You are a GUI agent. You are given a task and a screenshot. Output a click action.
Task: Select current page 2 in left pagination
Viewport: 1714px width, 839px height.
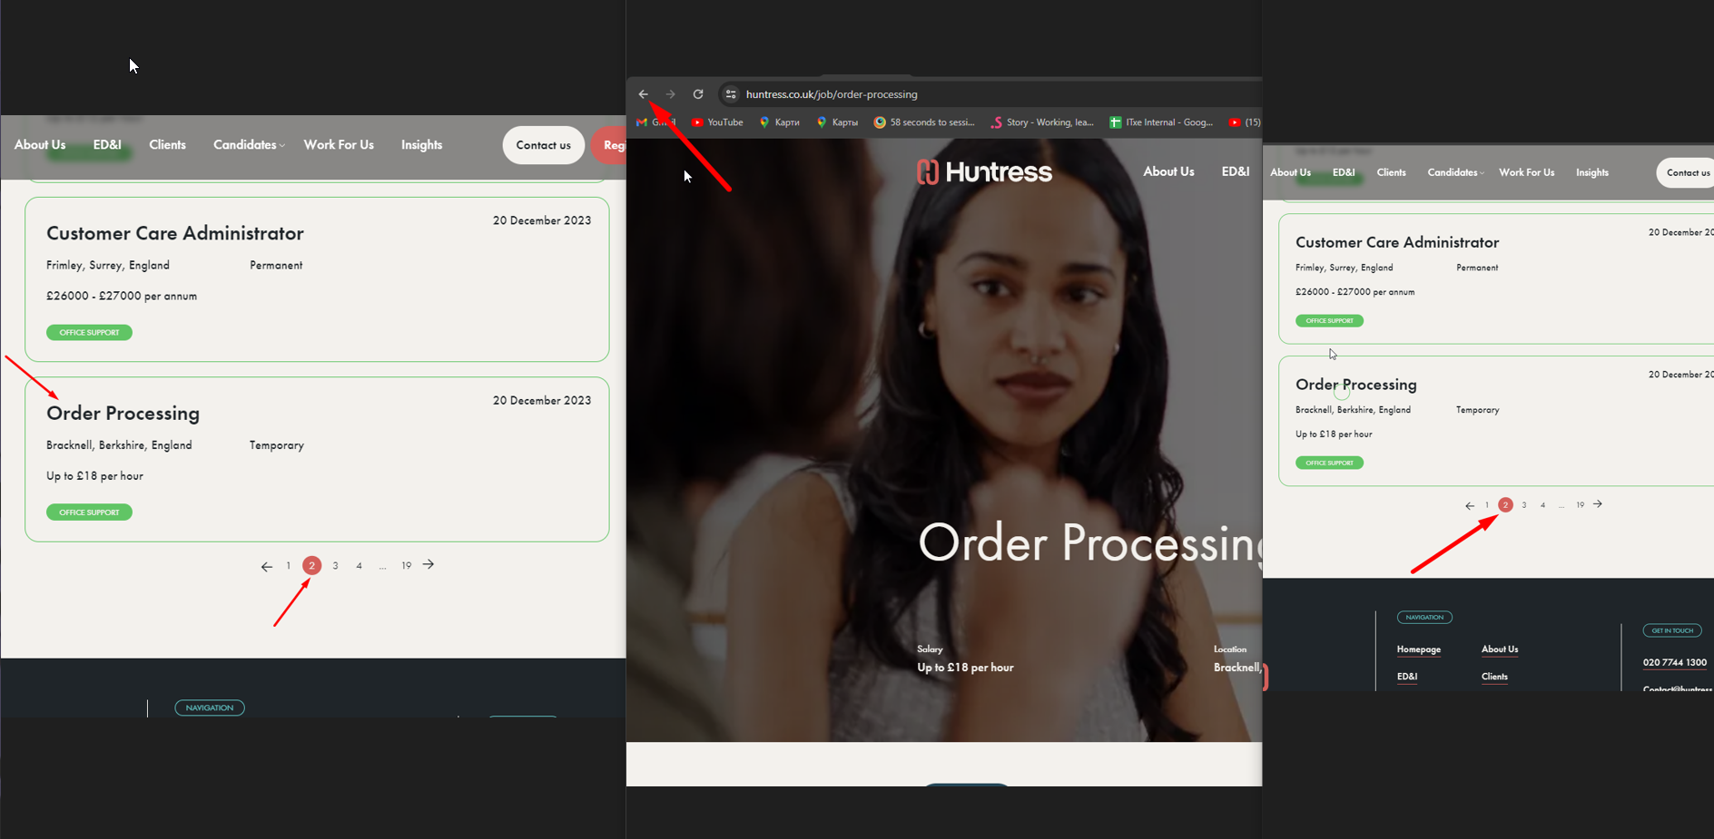tap(311, 565)
